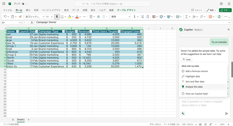Click the search box ツール、ヘルプなどの検索

[112, 4]
